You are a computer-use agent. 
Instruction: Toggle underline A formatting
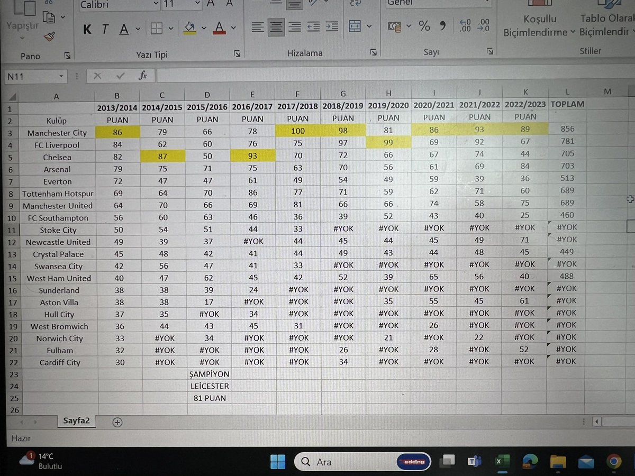point(124,29)
